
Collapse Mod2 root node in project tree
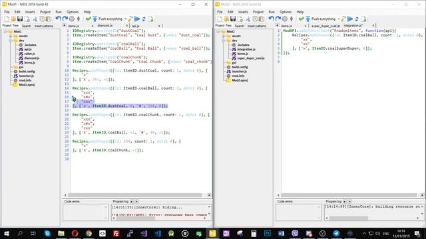tap(218, 32)
